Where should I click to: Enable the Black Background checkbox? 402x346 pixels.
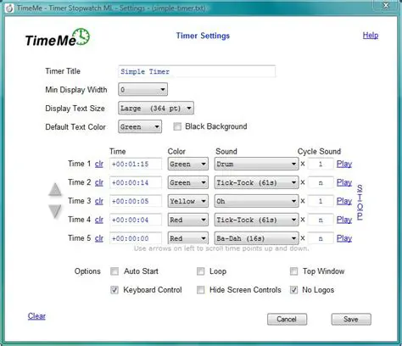(177, 126)
